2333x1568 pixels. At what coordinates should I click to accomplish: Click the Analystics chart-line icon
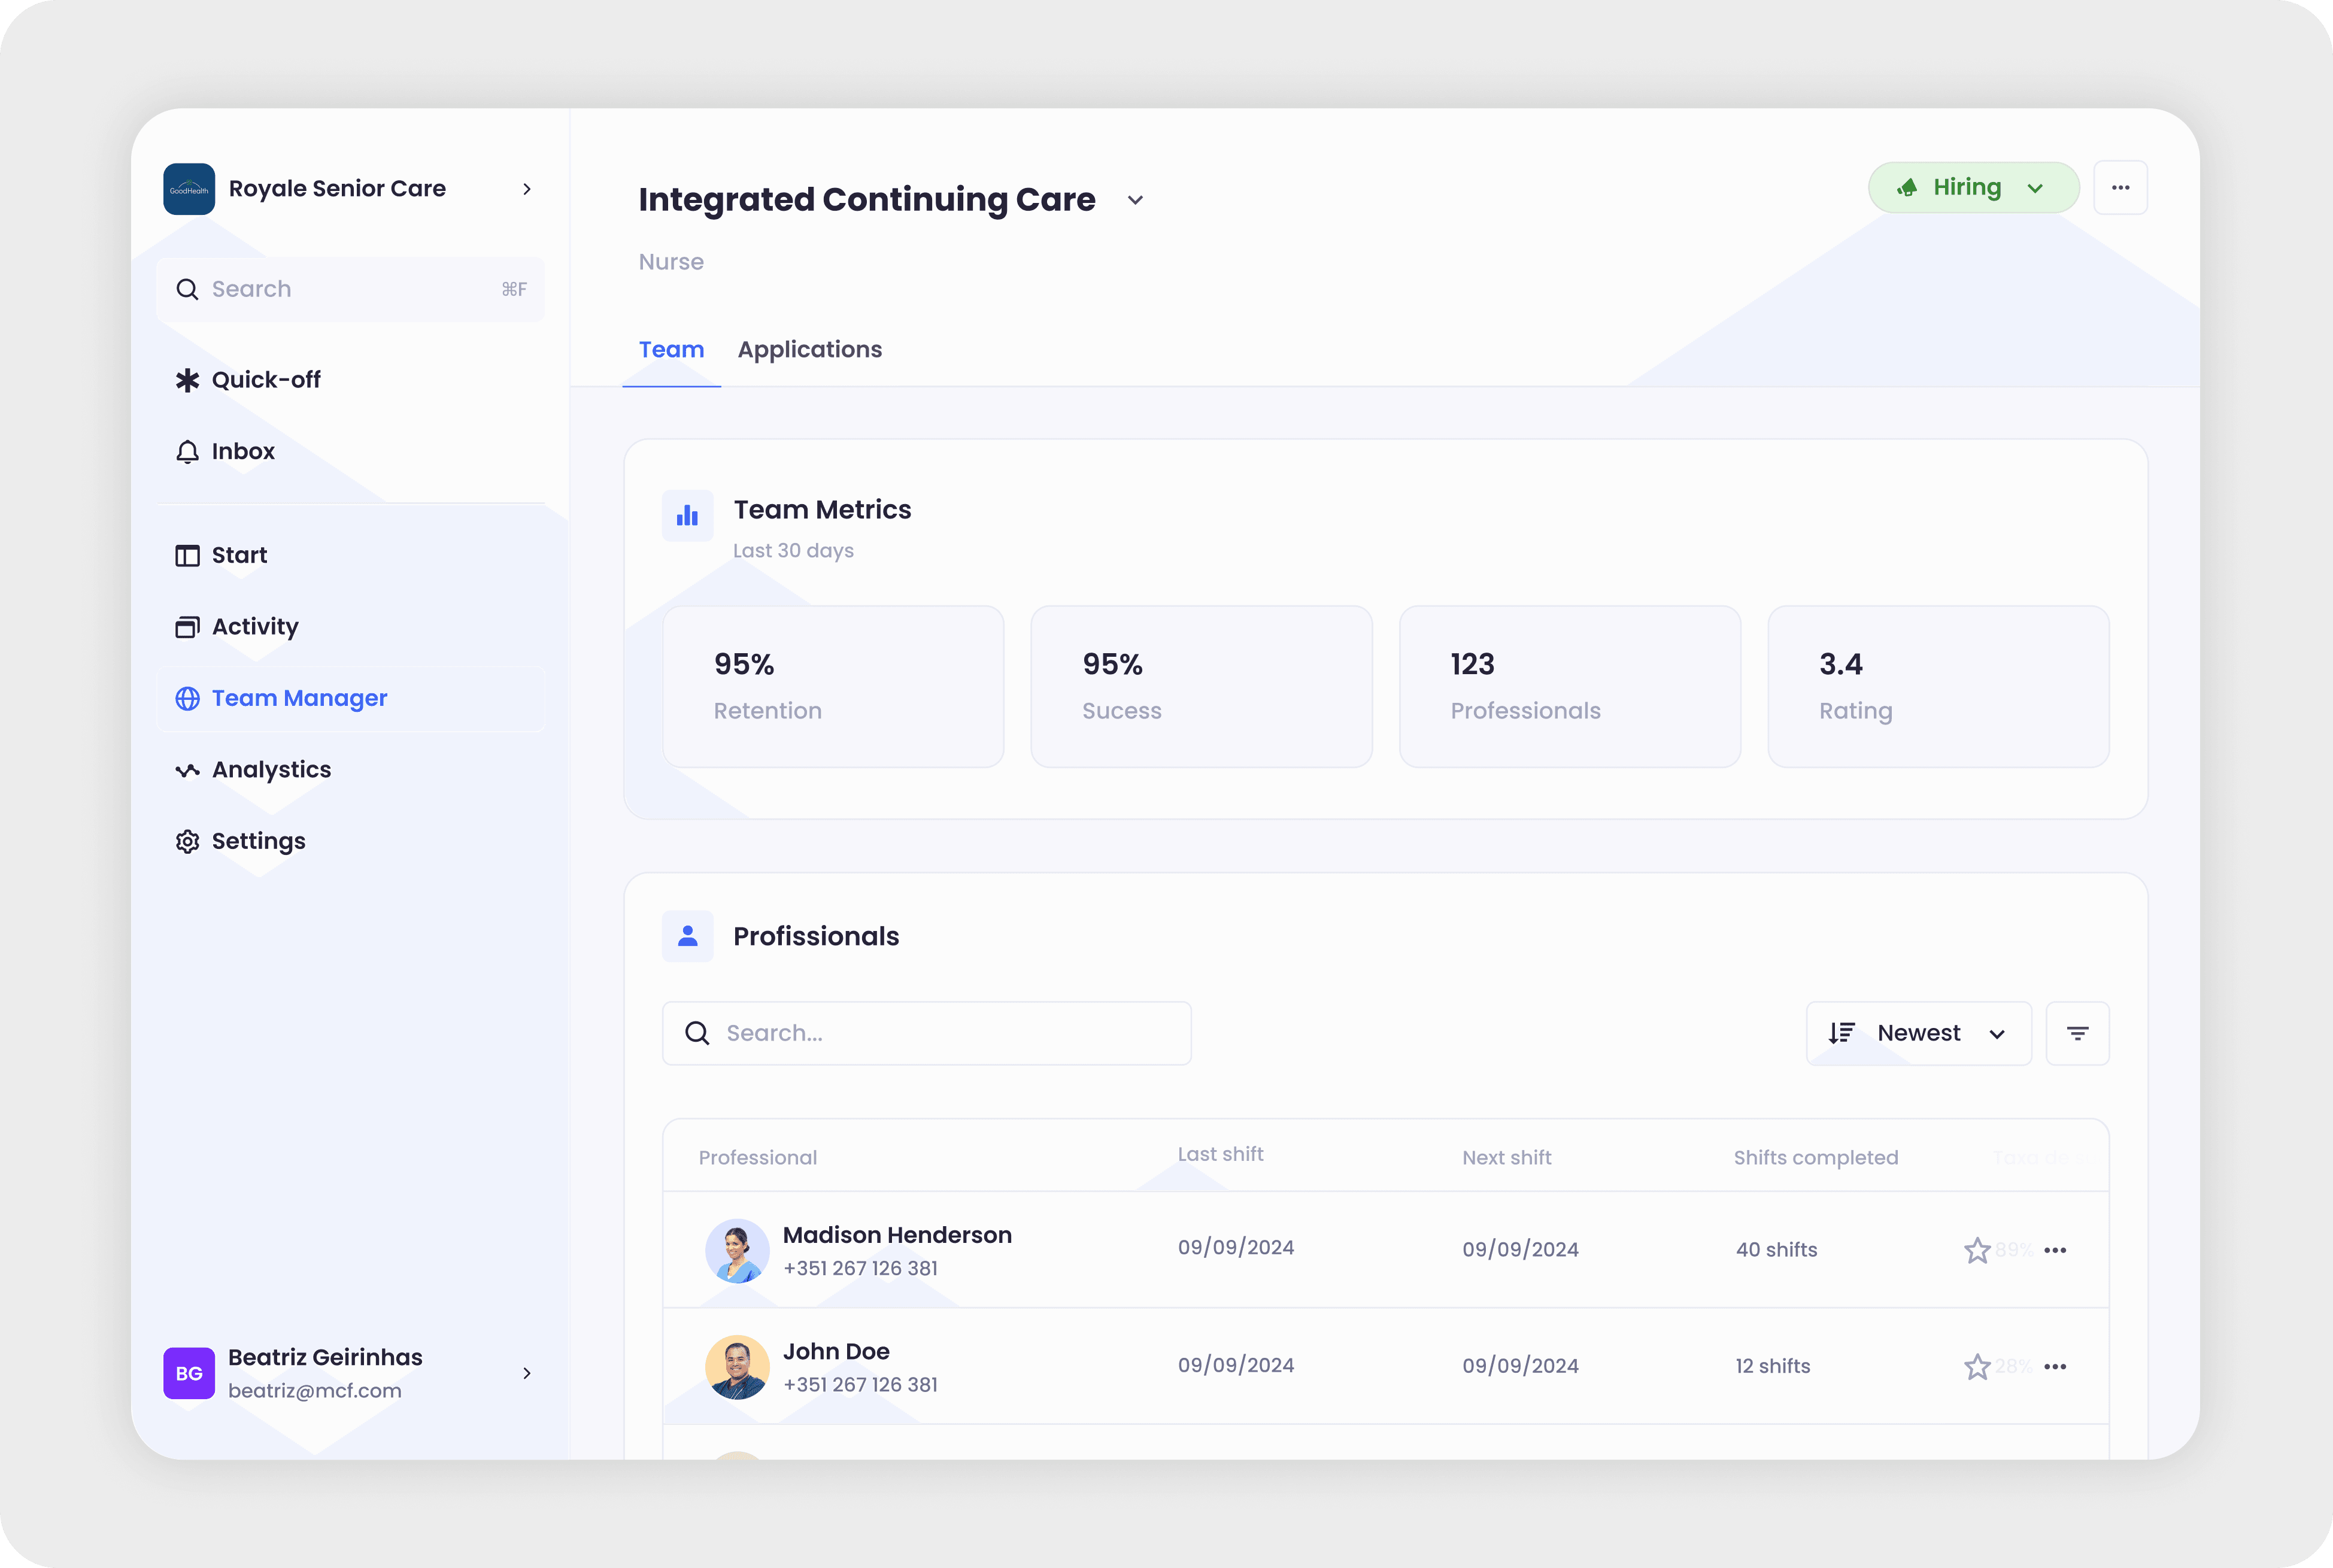click(187, 770)
